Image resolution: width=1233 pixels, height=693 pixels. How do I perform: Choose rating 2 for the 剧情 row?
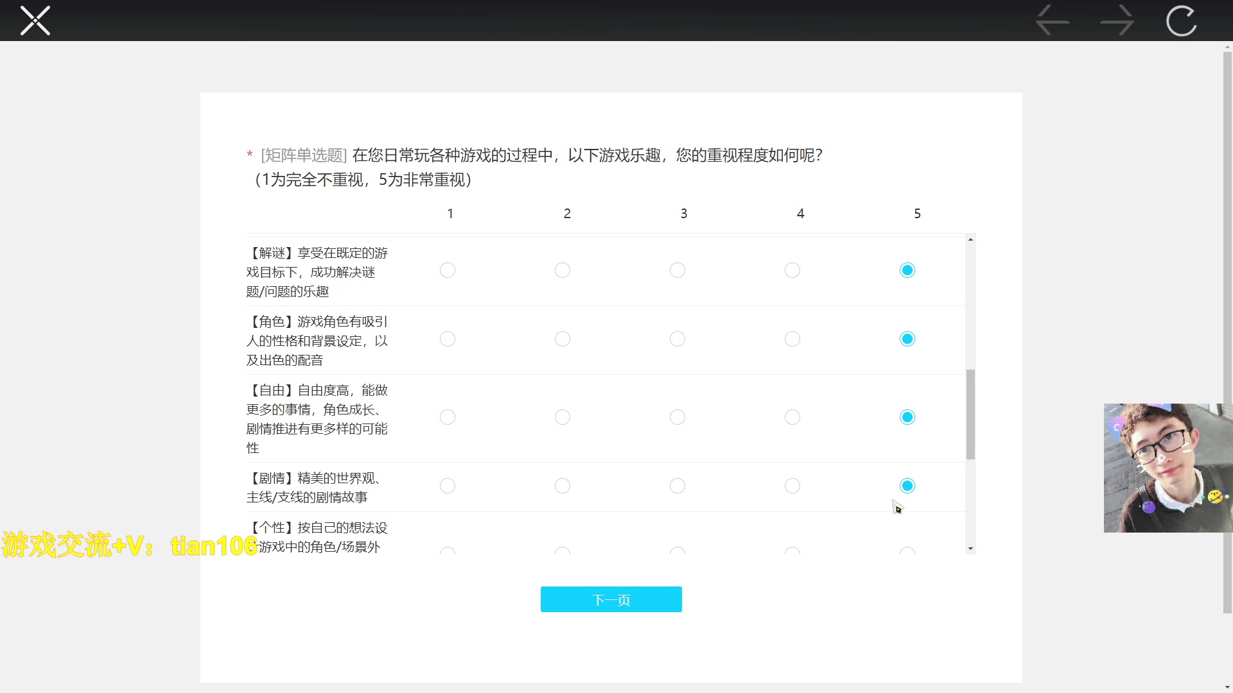(563, 486)
